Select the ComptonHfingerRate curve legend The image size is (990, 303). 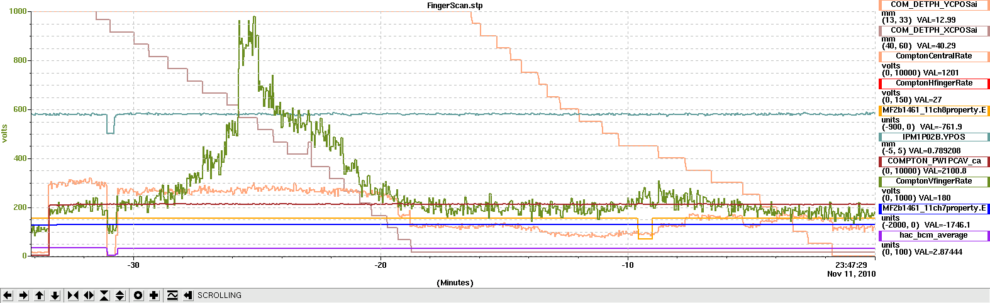point(934,83)
